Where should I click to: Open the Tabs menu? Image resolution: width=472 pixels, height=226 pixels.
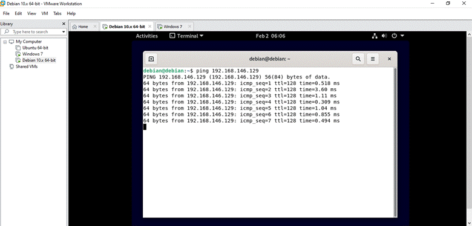pos(57,13)
